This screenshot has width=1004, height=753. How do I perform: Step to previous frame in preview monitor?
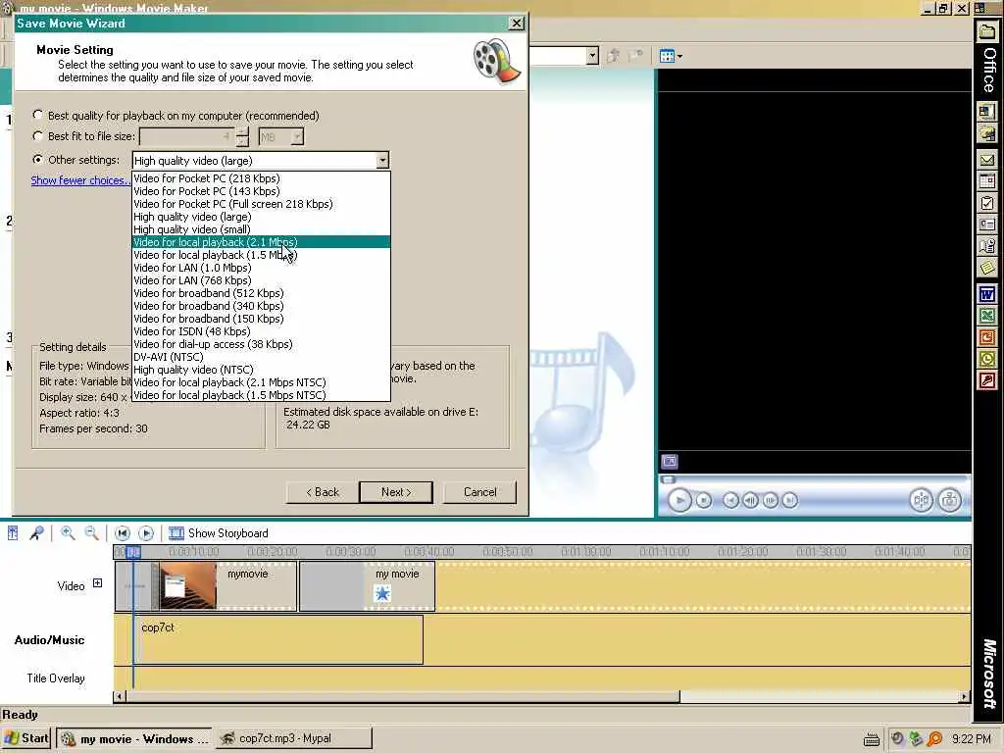[750, 500]
